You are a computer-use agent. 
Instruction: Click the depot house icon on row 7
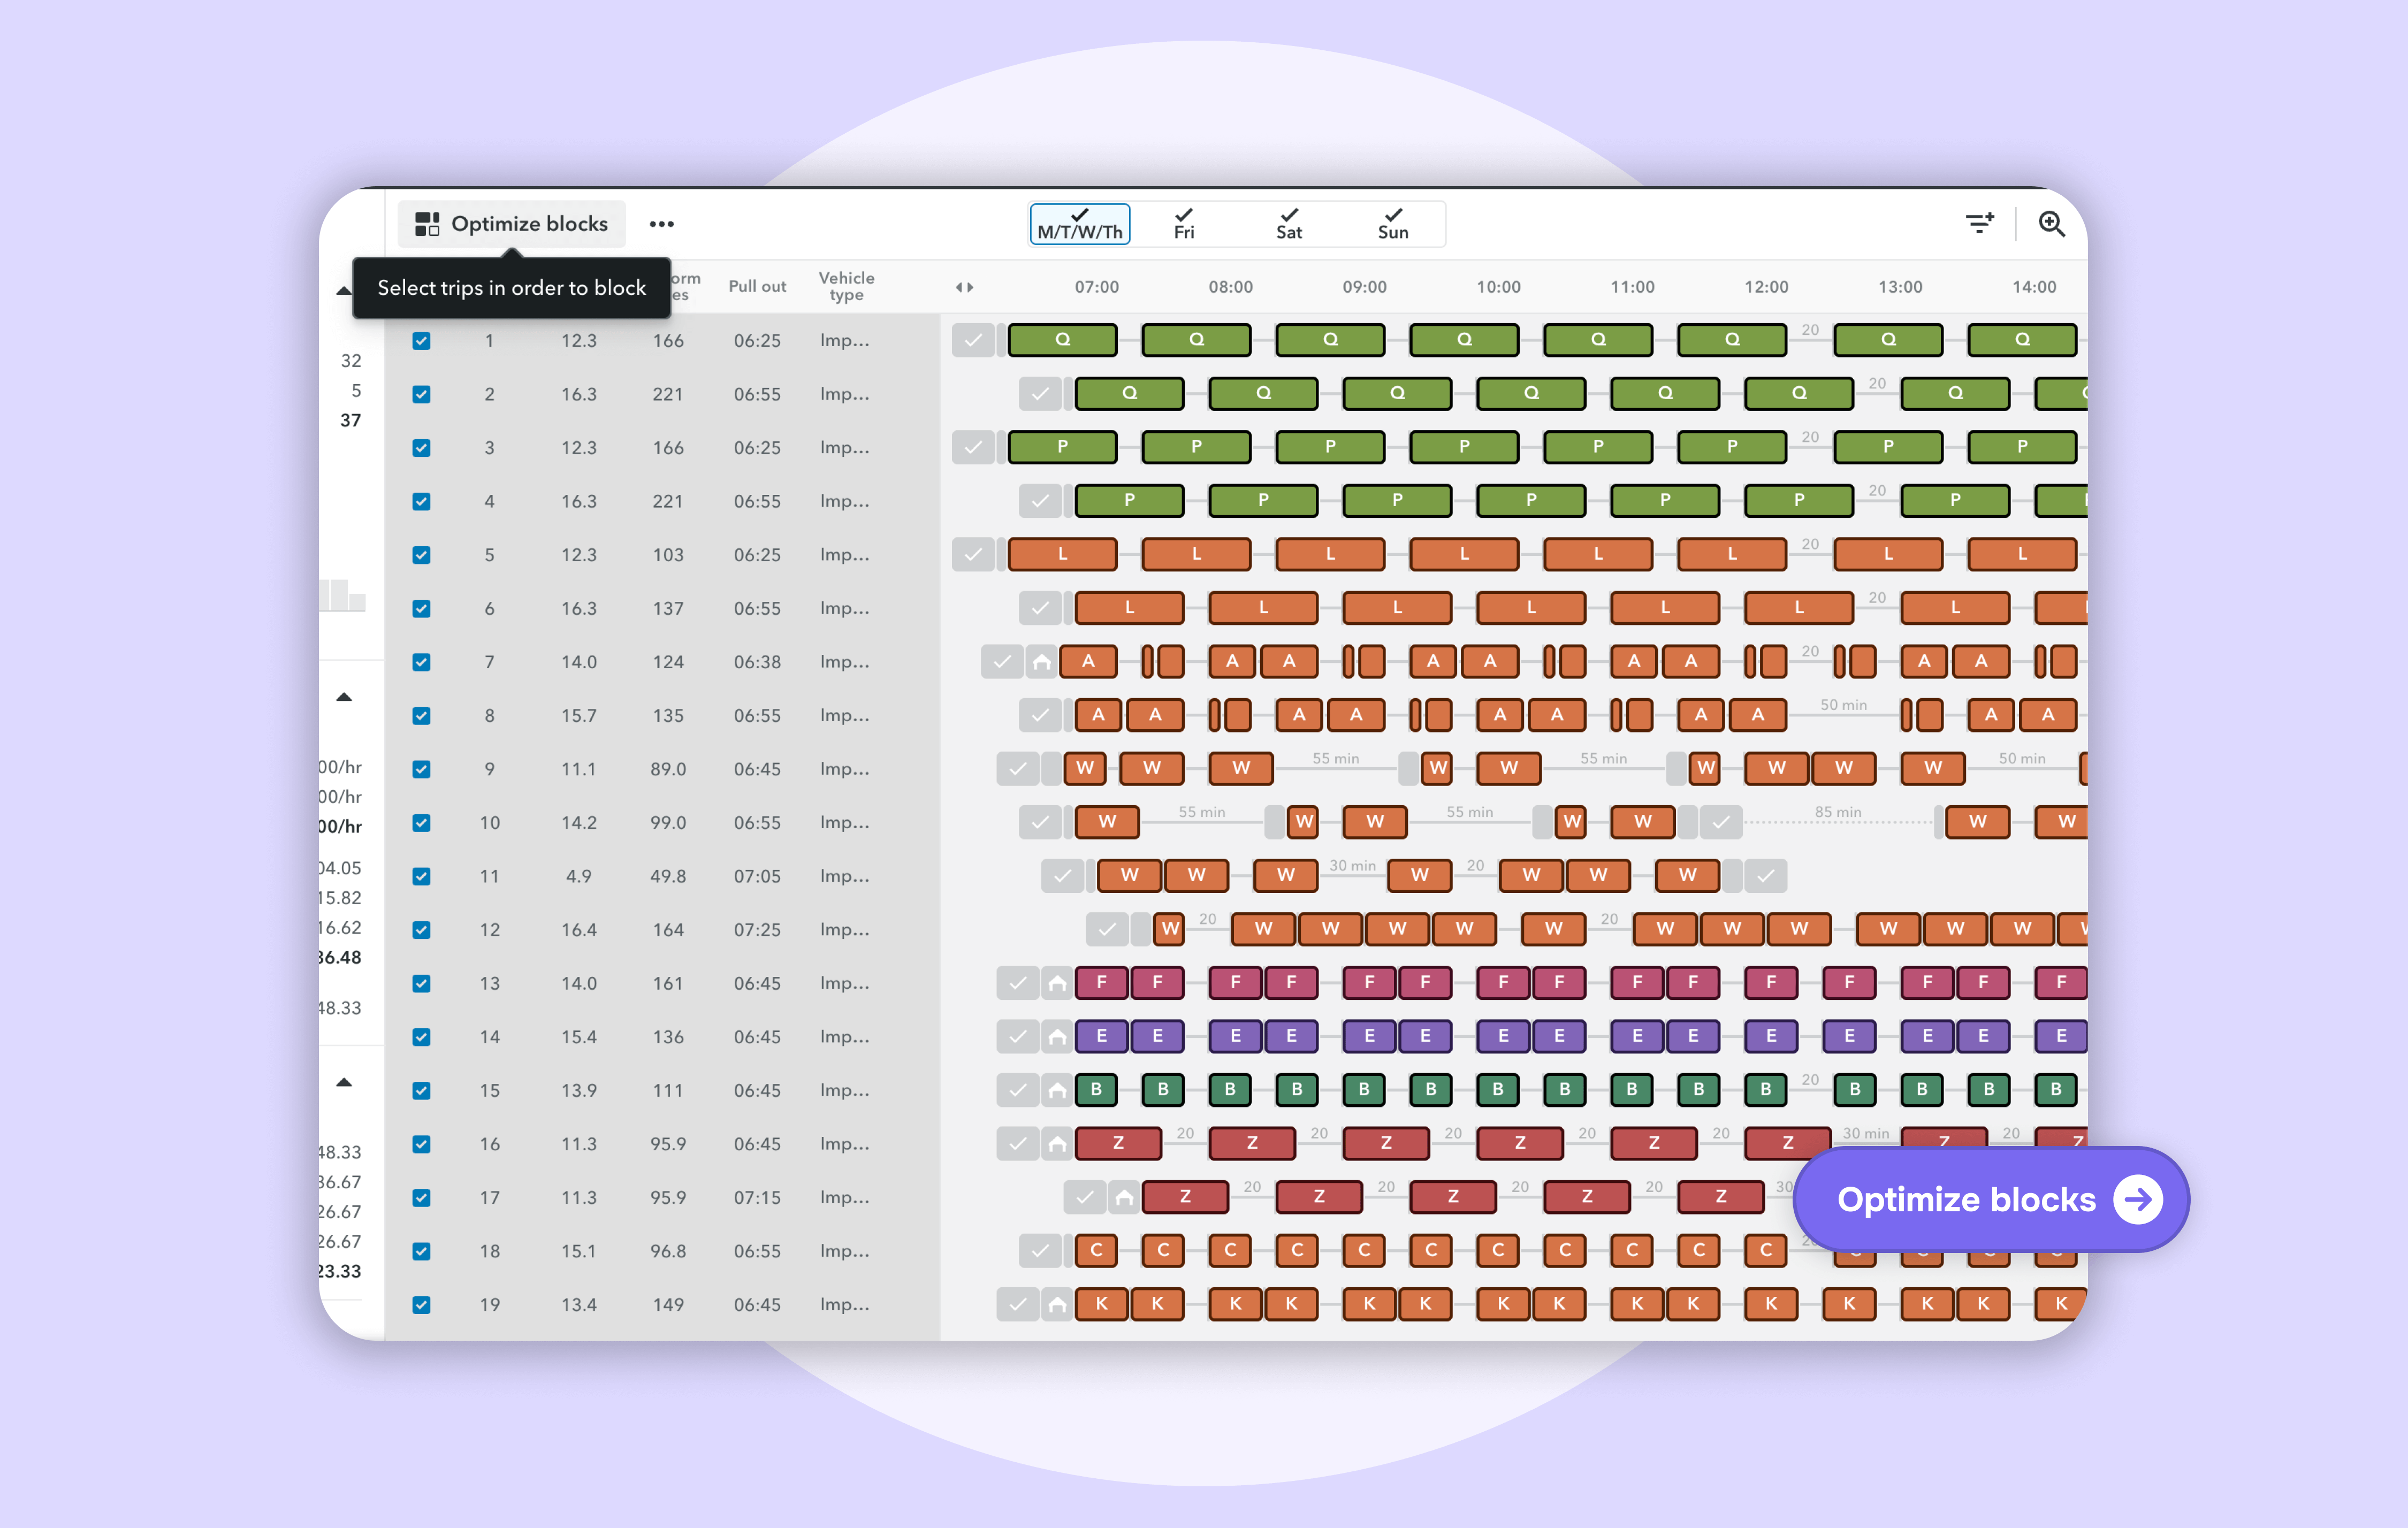pos(1041,661)
